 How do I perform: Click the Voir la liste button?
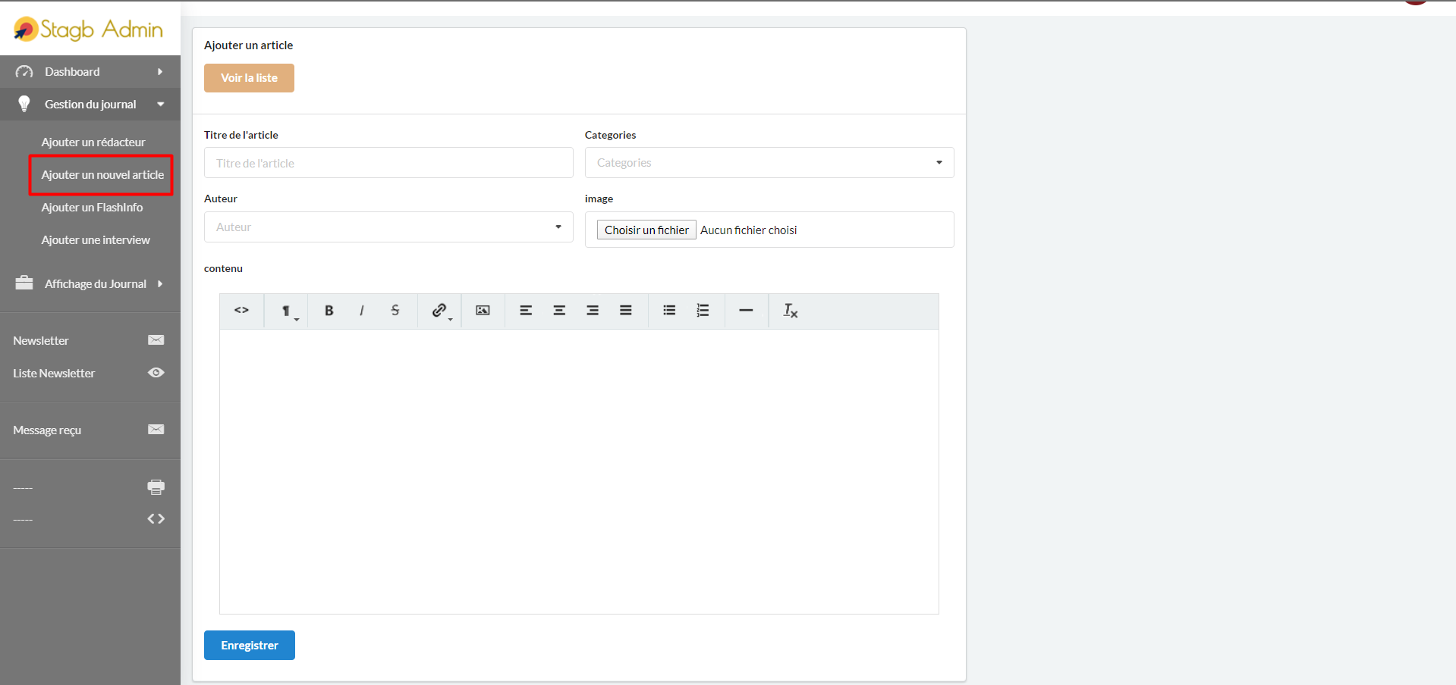point(249,78)
